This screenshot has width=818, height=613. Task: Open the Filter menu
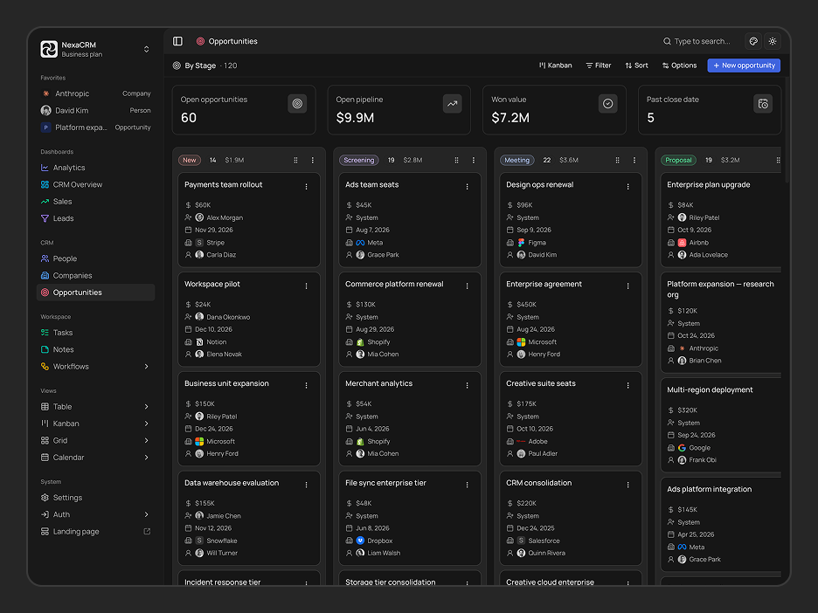click(599, 65)
